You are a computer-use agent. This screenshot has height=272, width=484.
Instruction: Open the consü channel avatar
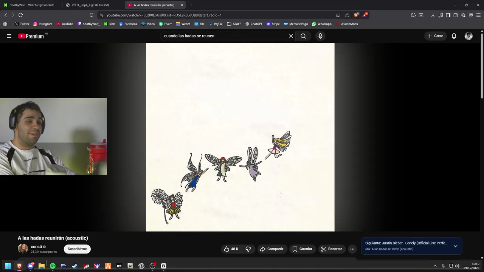(23, 249)
